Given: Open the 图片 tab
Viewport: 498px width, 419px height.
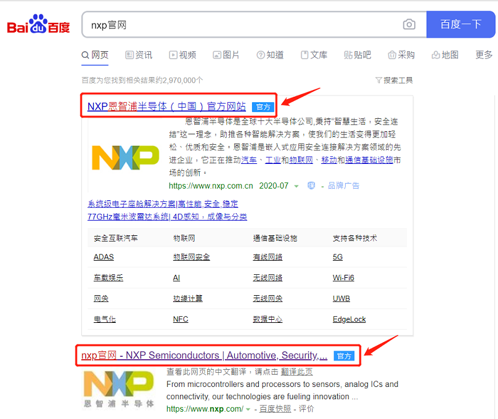Looking at the screenshot, I should coord(226,55).
